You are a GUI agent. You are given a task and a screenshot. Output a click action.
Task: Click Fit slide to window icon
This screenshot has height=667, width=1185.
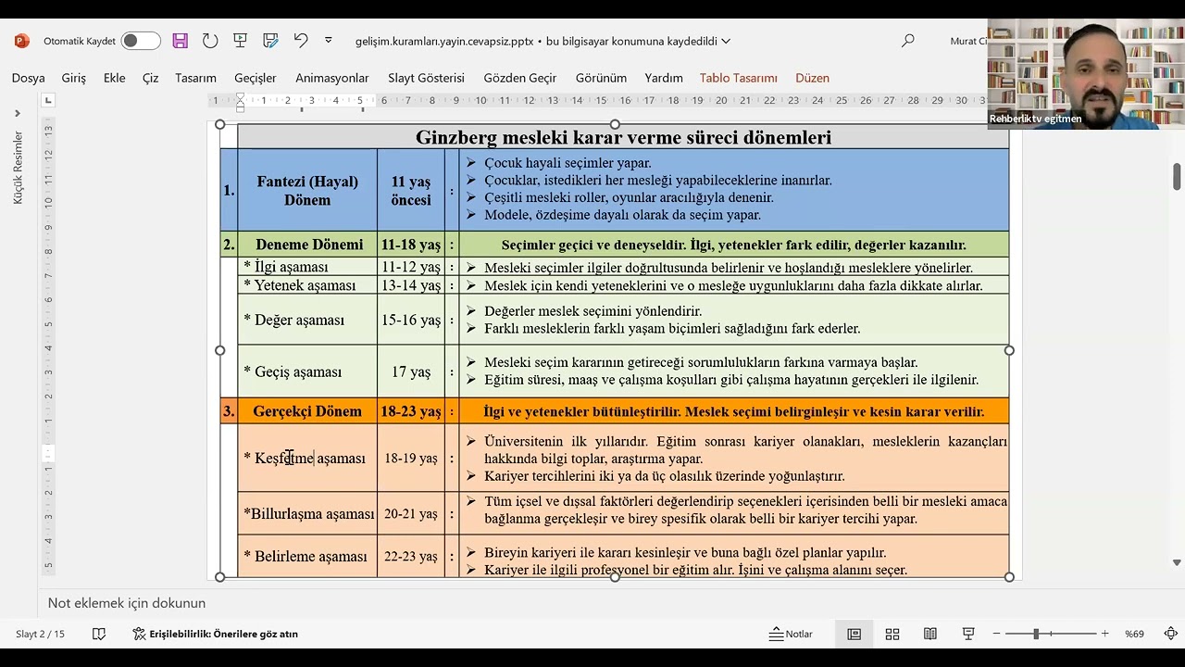[x=1171, y=634]
